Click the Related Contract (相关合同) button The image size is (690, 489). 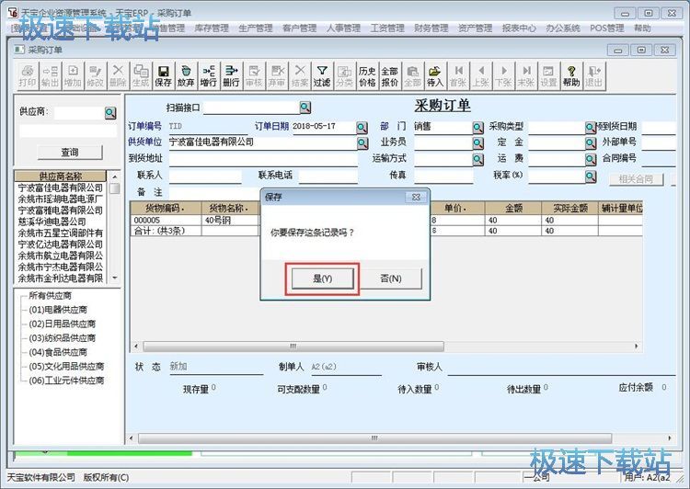coord(636,179)
